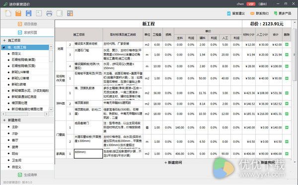Select the 客厅 room
The height and width of the screenshot is (185, 298).
point(15,140)
